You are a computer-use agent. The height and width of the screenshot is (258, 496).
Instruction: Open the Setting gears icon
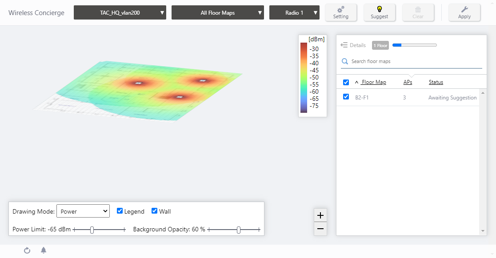[341, 9]
